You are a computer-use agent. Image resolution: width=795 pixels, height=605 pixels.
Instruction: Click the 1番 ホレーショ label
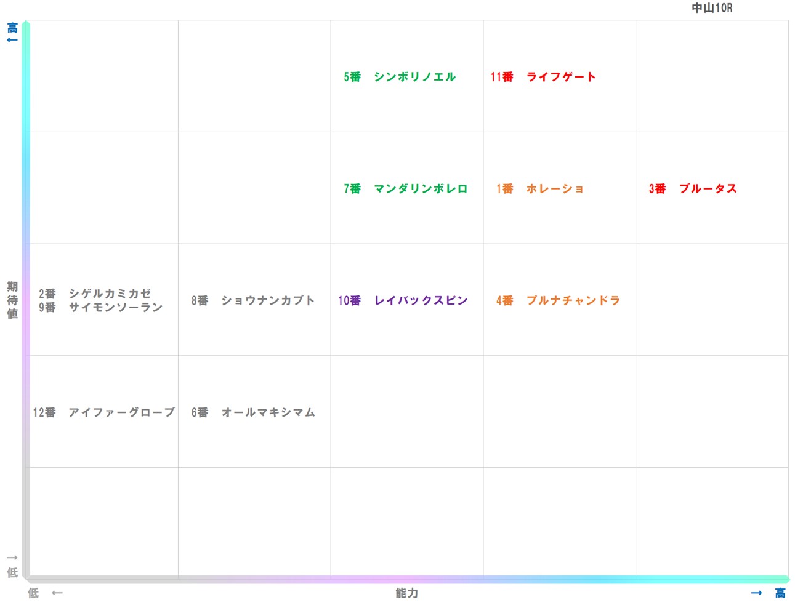(x=539, y=189)
